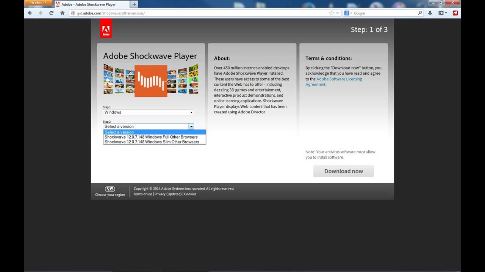Click the Choose your region map icon

tap(110, 189)
